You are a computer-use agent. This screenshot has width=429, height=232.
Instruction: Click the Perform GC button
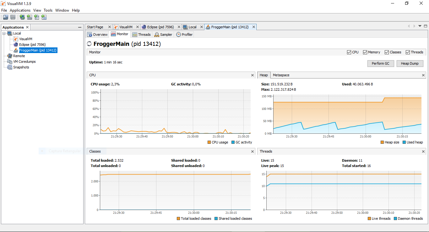pyautogui.click(x=380, y=63)
